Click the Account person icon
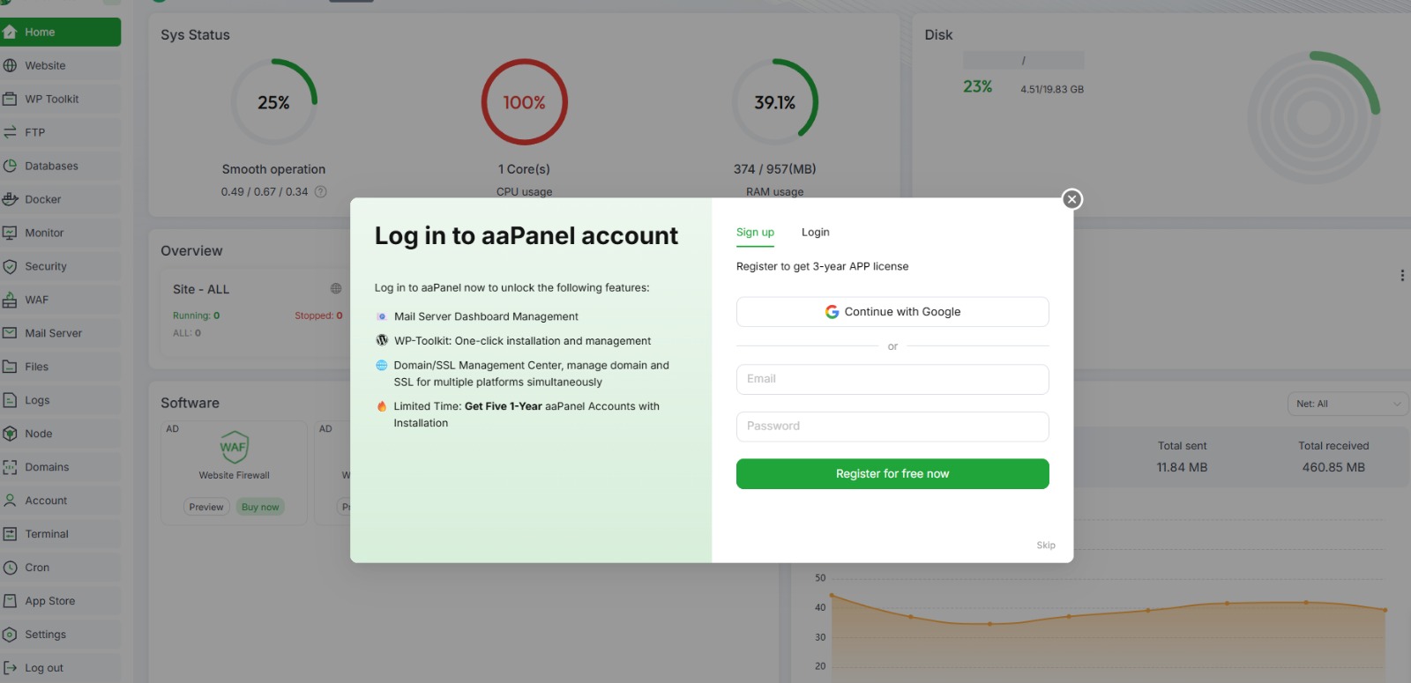Screen dimensions: 1411x683 [11, 501]
